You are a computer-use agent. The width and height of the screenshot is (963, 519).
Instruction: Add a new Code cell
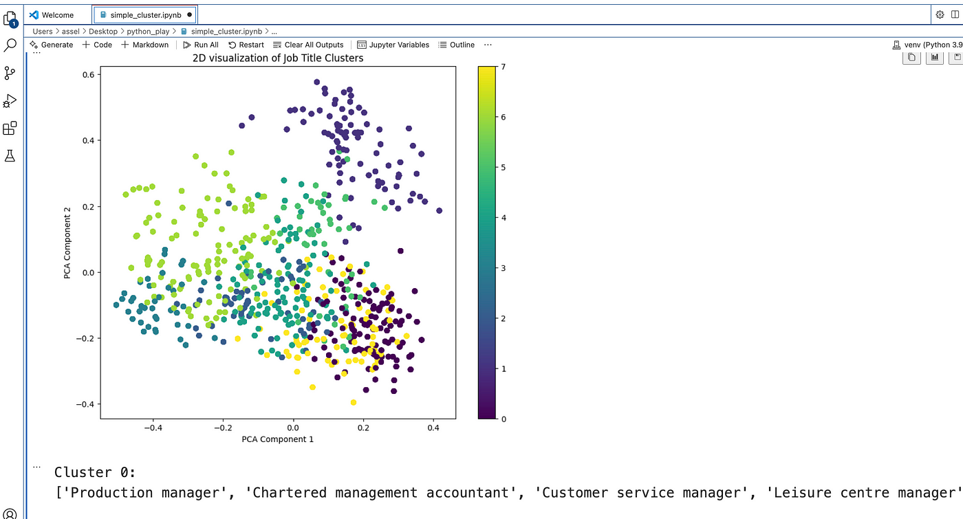click(x=97, y=45)
